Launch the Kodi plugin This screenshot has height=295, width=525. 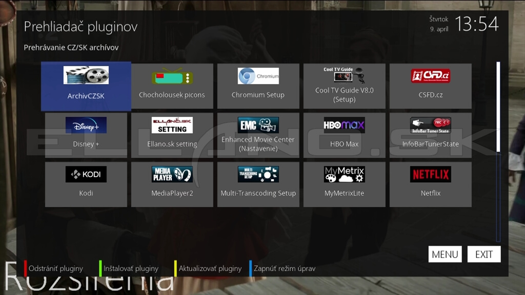tap(86, 184)
